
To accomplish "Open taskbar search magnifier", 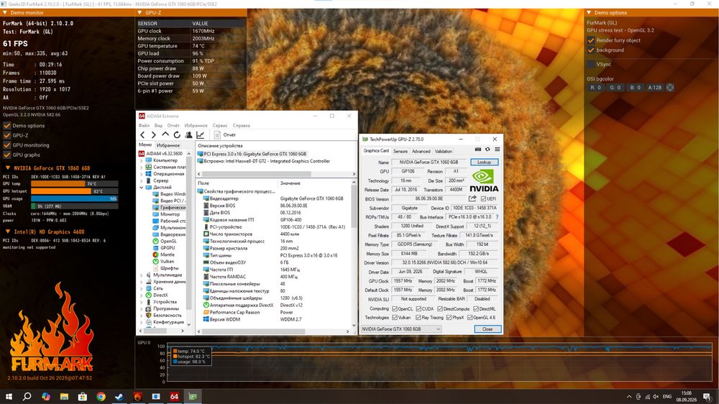I will point(27,396).
